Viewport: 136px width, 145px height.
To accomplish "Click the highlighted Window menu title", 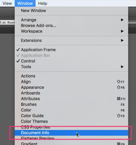I will pos(25,4).
